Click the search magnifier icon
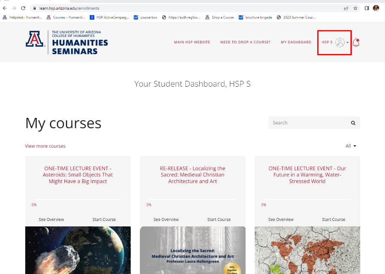Image resolution: width=385 pixels, height=274 pixels. pos(353,123)
